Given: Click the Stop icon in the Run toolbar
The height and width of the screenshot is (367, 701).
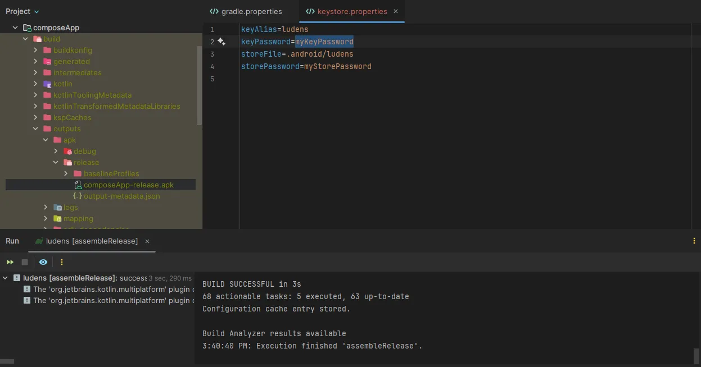Looking at the screenshot, I should (x=24, y=262).
